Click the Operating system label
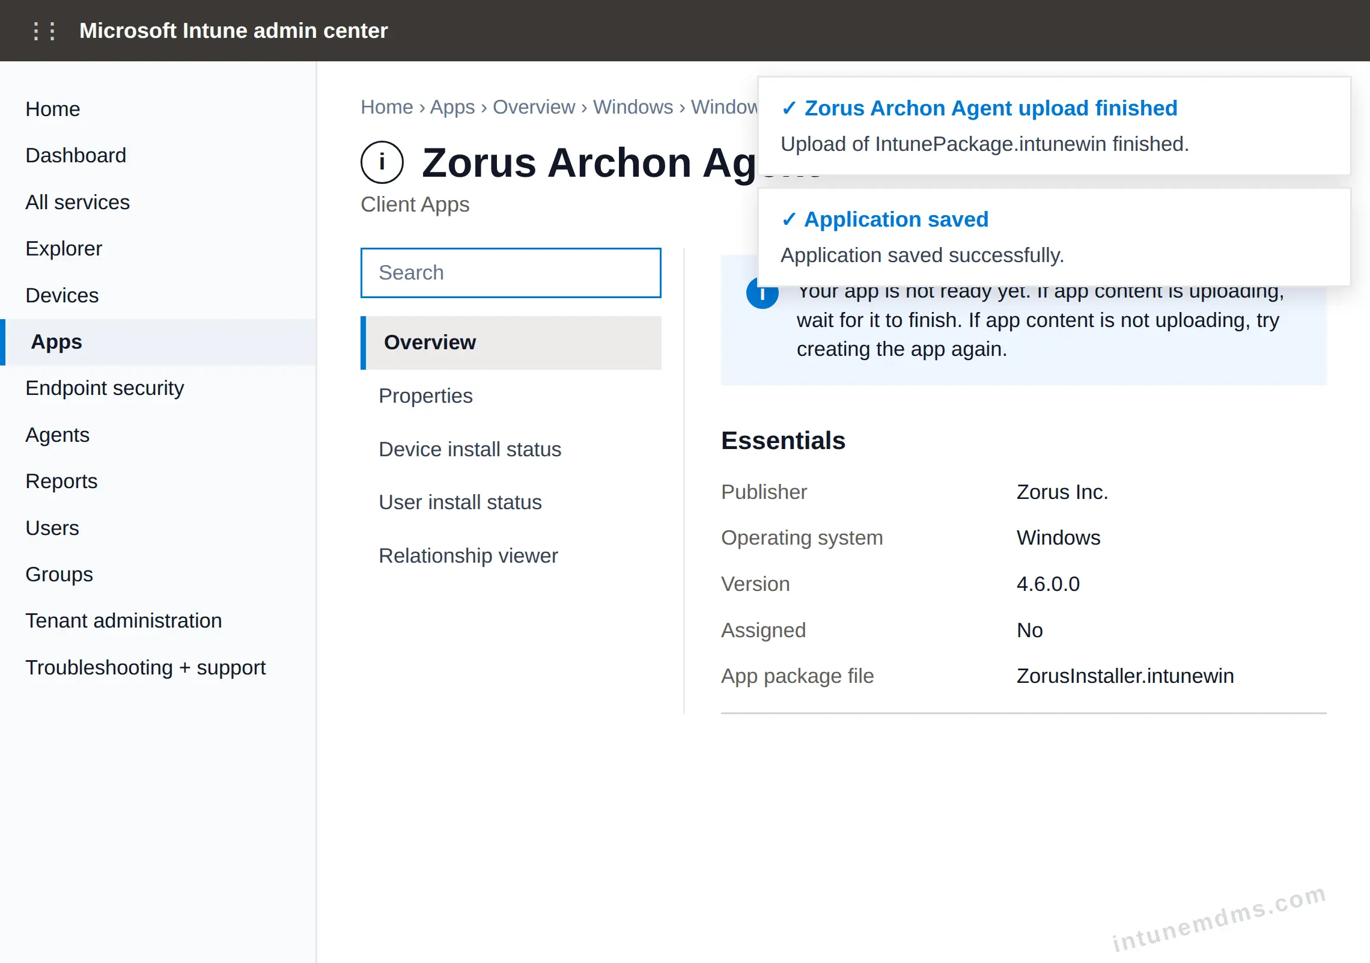 (x=802, y=537)
